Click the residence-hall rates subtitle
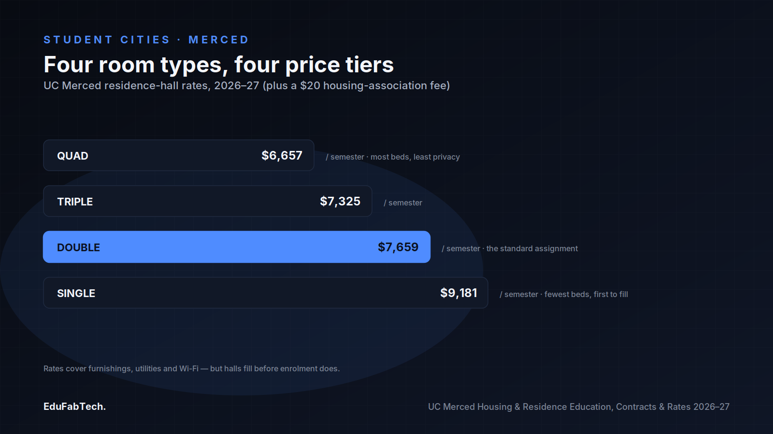The width and height of the screenshot is (773, 434). click(x=246, y=85)
